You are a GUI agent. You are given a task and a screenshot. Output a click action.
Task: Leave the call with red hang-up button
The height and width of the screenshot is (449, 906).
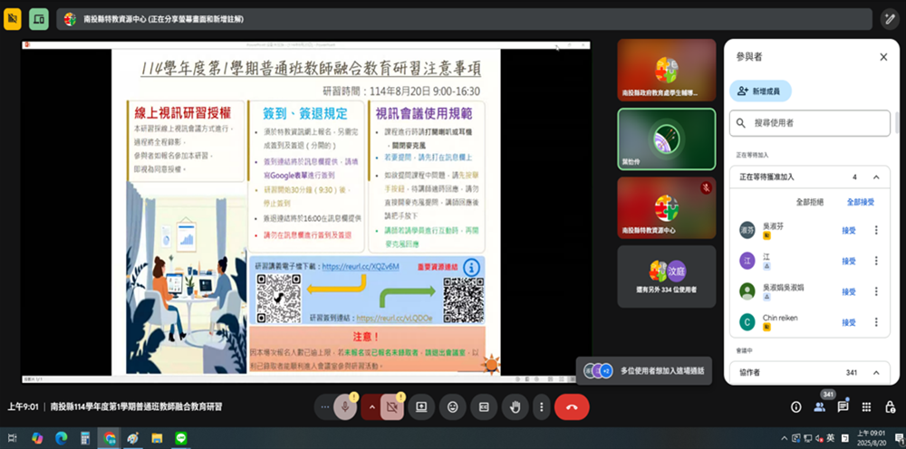(571, 407)
